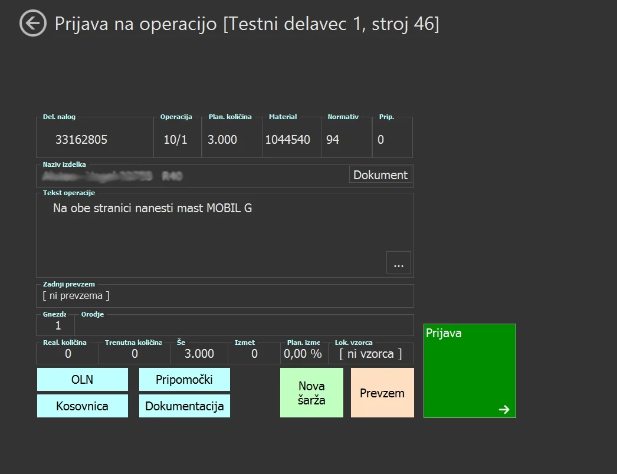Expand operation text with the ellipsis button
617x474 pixels.
[399, 262]
